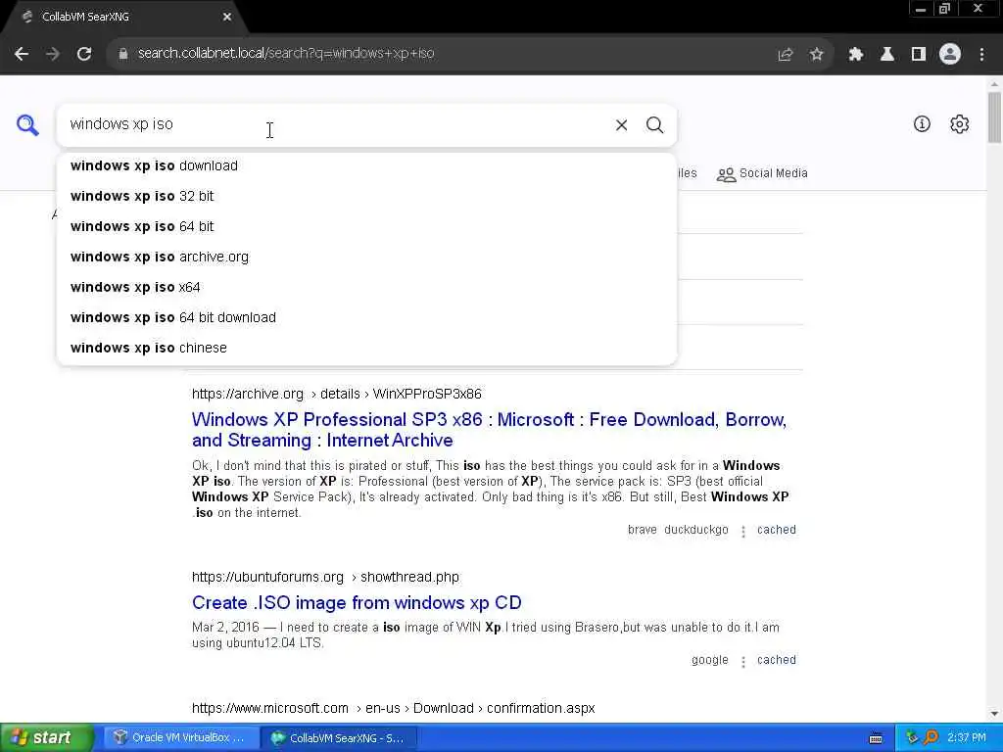Open more options dots beside archive.org cached
This screenshot has width=1003, height=752.
pos(743,532)
